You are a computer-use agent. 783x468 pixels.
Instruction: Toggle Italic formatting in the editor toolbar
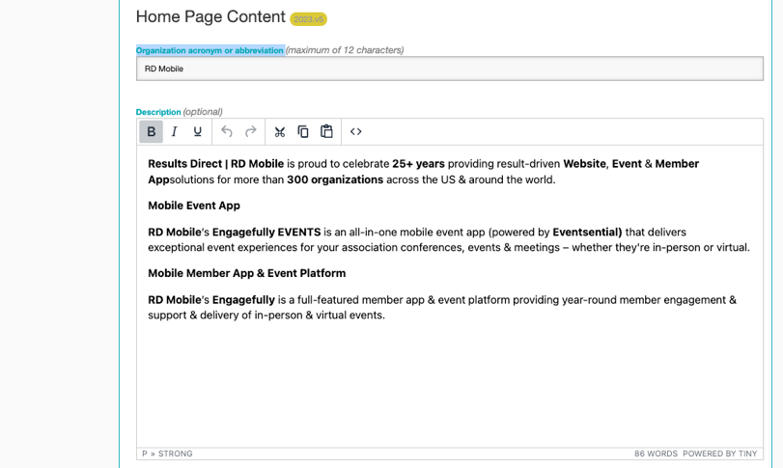pos(175,131)
